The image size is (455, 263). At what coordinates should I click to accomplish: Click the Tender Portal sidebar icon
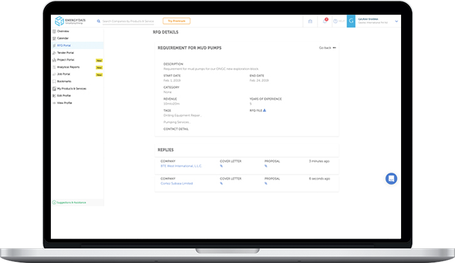coord(54,52)
